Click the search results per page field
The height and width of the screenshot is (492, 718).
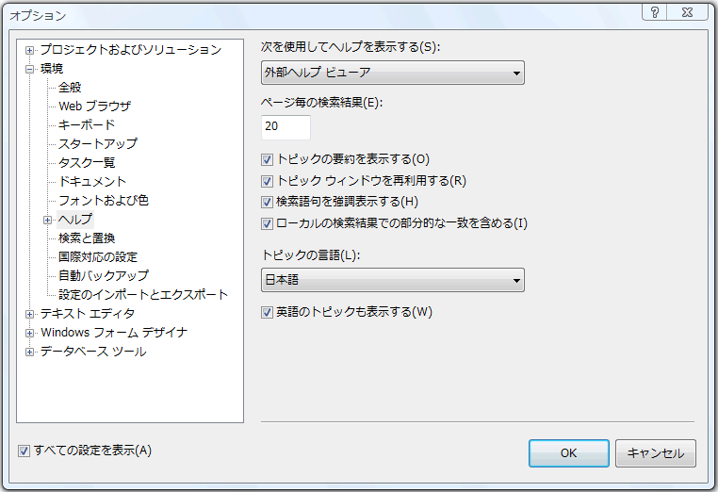pos(286,126)
